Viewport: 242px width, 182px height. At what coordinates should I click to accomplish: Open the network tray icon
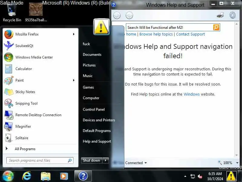(192, 176)
